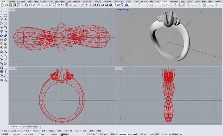223x136 pixels.
Task: Switch to the Elements toolbar tab
Action: pos(218,1)
